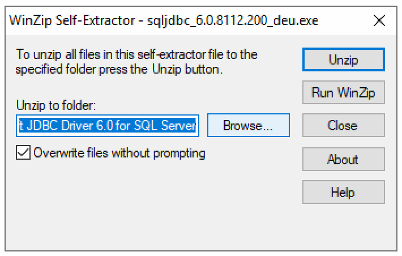The width and height of the screenshot is (402, 256).
Task: Click the Unzip to folder text field
Action: click(107, 126)
